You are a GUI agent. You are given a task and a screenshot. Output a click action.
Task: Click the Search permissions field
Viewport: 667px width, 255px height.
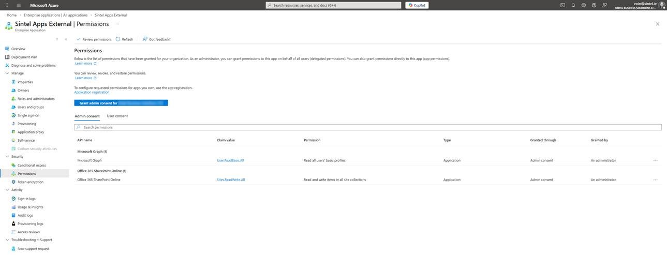click(368, 127)
